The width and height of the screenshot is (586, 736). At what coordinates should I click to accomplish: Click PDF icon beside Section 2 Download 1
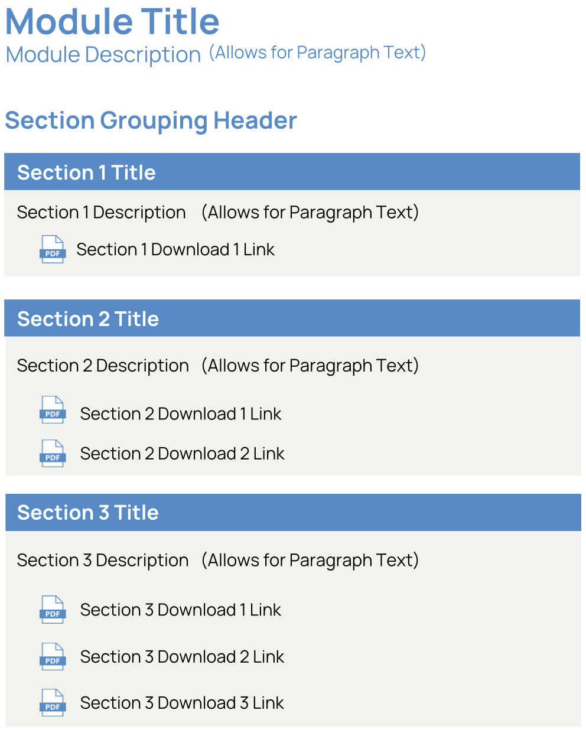(52, 410)
